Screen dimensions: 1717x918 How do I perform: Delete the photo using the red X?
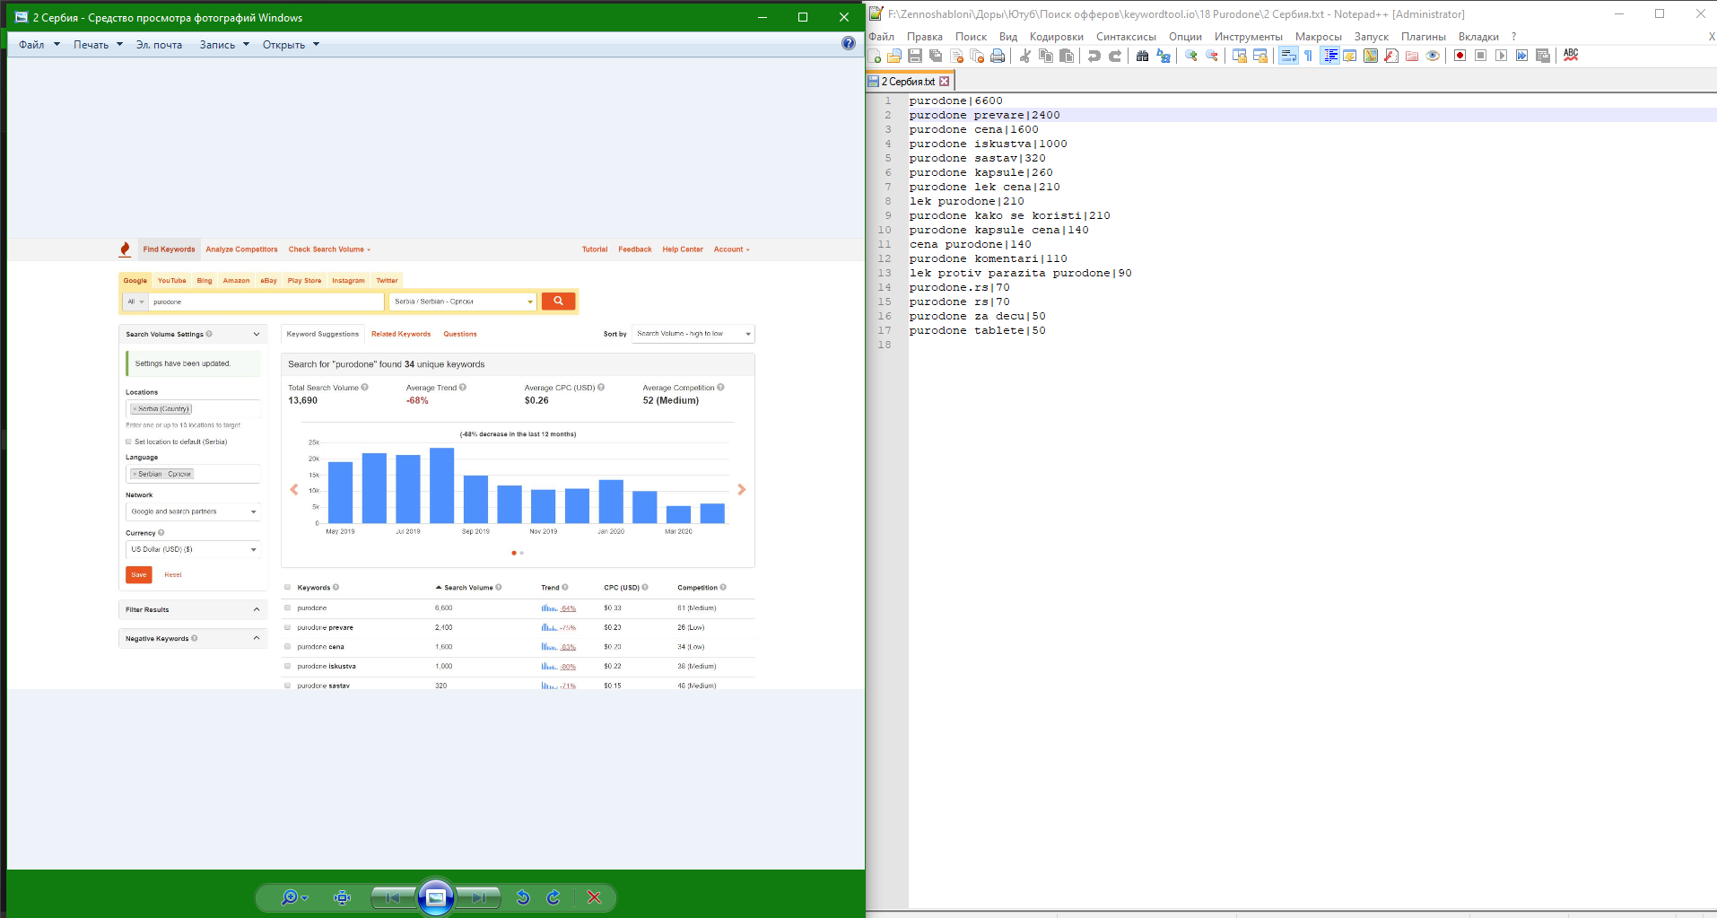point(594,897)
